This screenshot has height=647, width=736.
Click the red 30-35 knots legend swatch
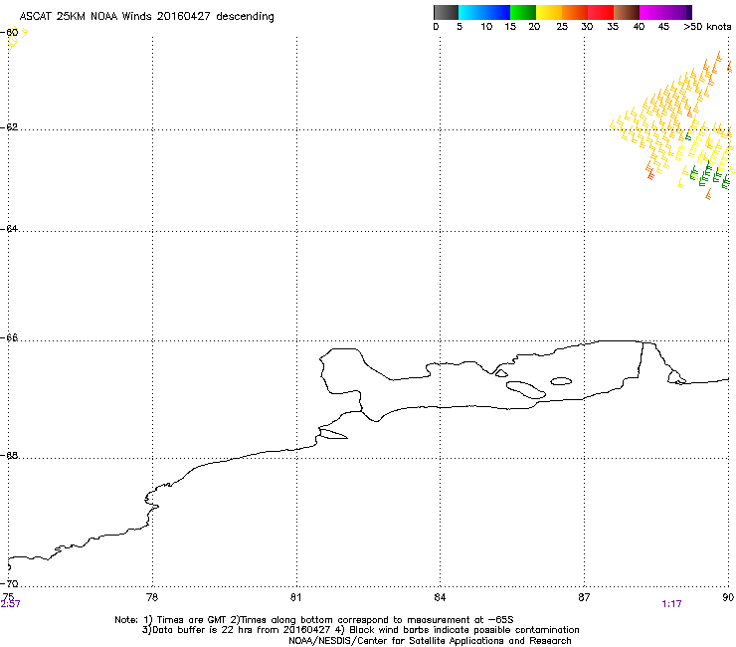point(601,12)
